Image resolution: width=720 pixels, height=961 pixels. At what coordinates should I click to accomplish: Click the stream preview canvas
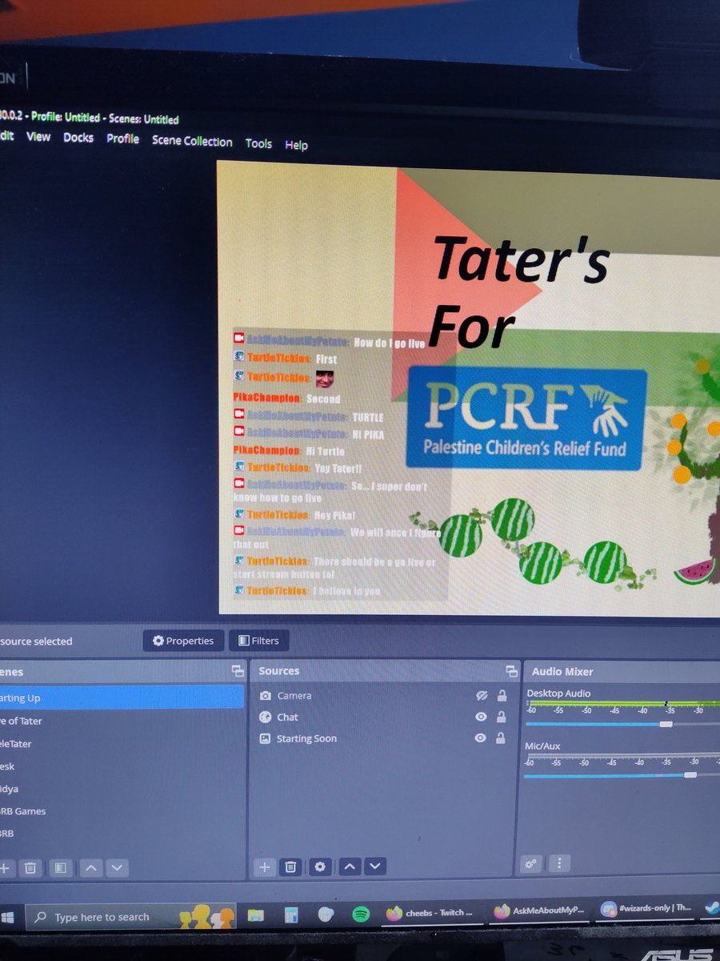(469, 390)
